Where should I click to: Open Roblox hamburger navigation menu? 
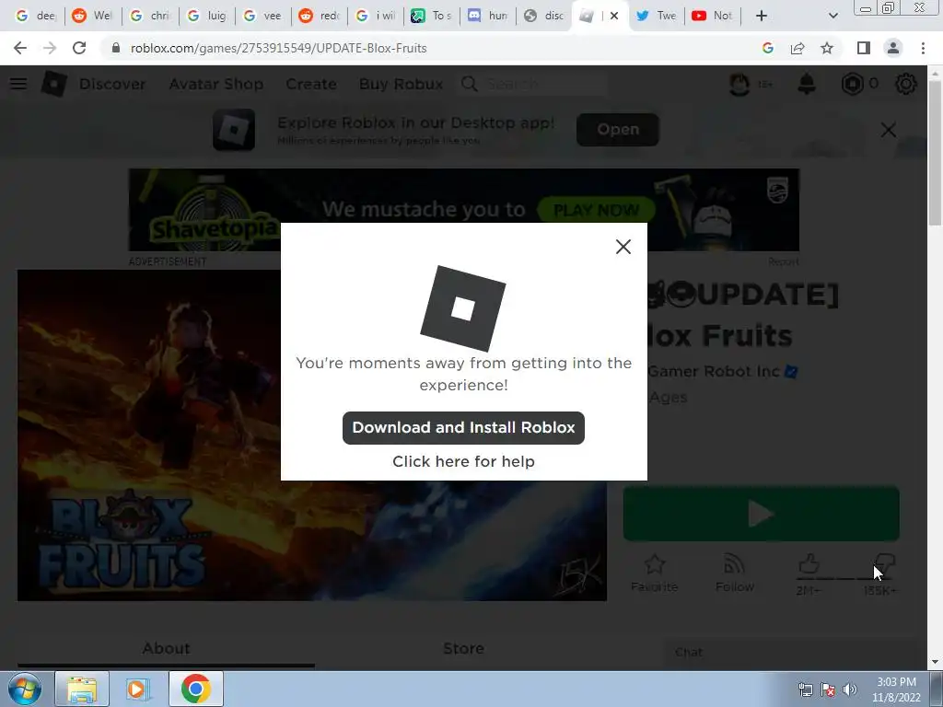tap(18, 84)
